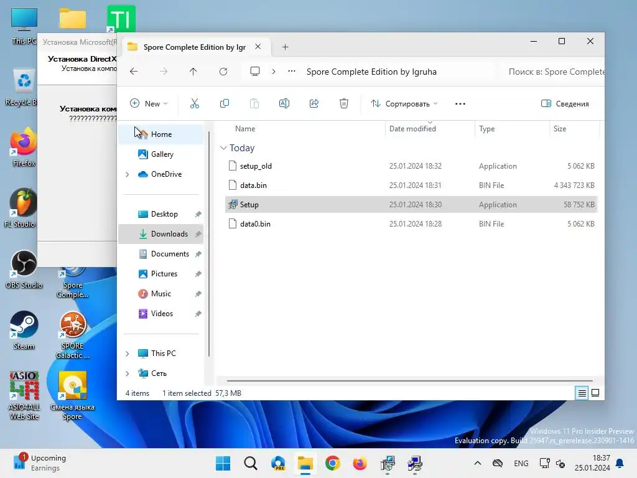
Task: Expand Сеть network node
Action: click(127, 373)
